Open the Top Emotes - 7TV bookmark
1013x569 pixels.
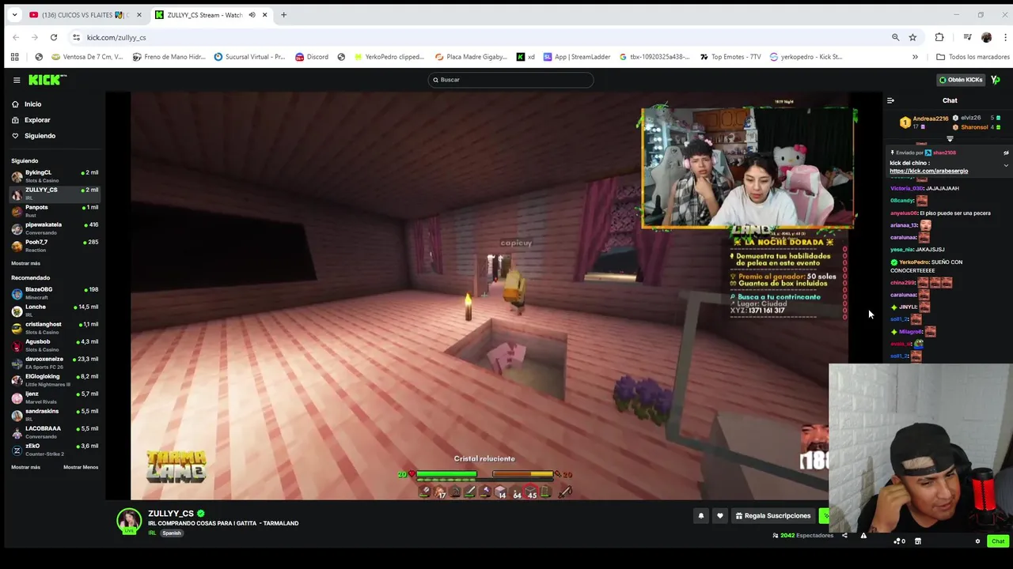(730, 57)
